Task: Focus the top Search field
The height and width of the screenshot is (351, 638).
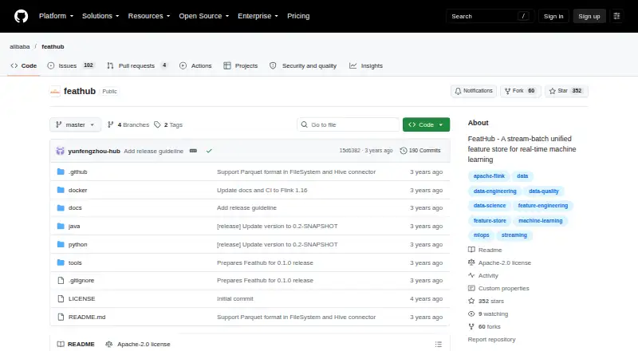Action: point(490,16)
